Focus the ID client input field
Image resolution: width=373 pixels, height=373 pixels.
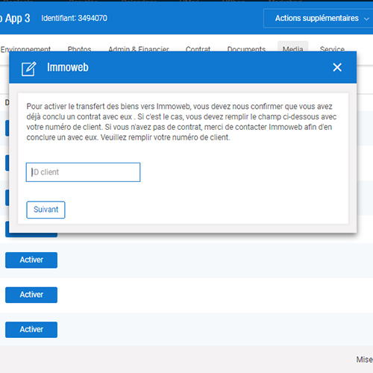[x=83, y=172]
